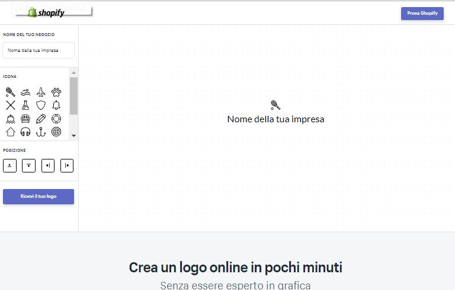The height and width of the screenshot is (290, 455).
Task: Select the tennis racket icon
Action: tap(11, 92)
